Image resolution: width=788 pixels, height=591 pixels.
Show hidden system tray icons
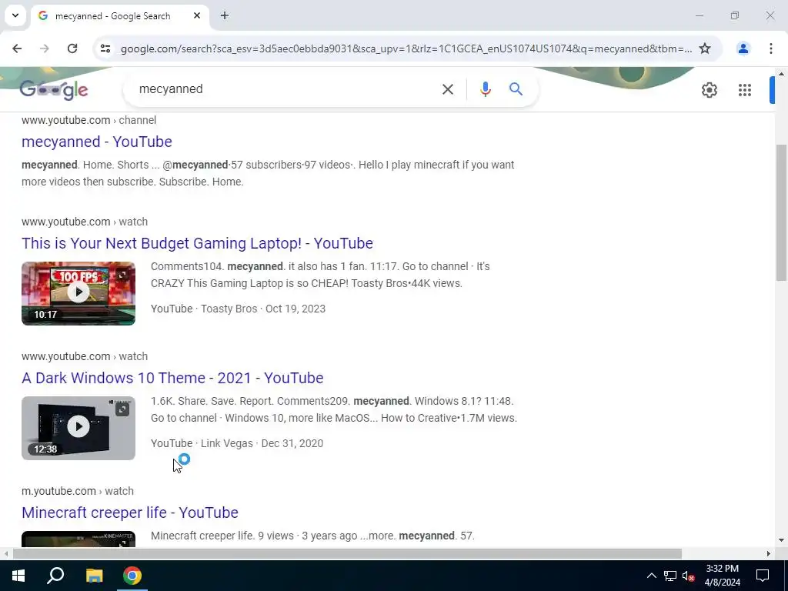click(651, 576)
